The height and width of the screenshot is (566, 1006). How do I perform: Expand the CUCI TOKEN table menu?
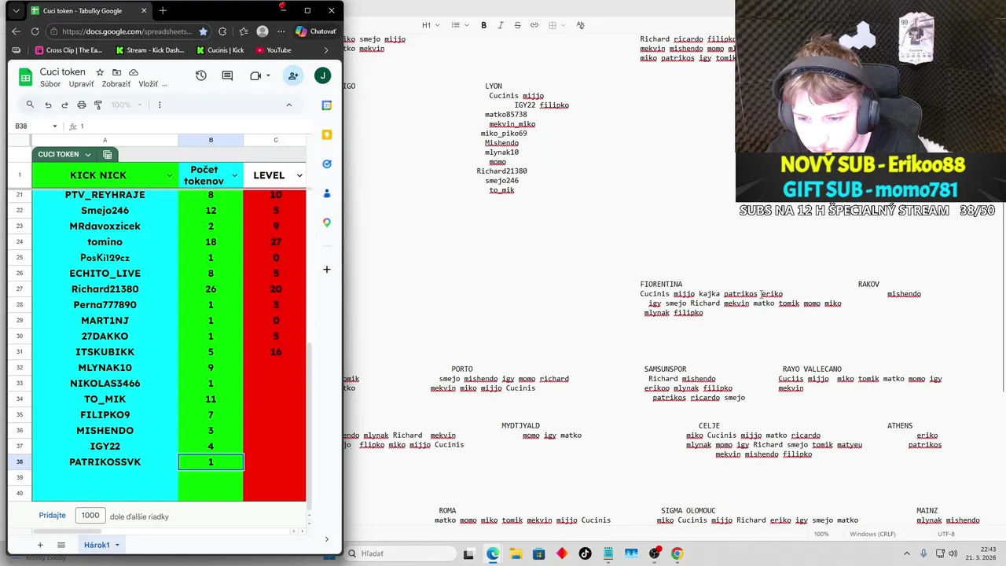click(x=88, y=155)
